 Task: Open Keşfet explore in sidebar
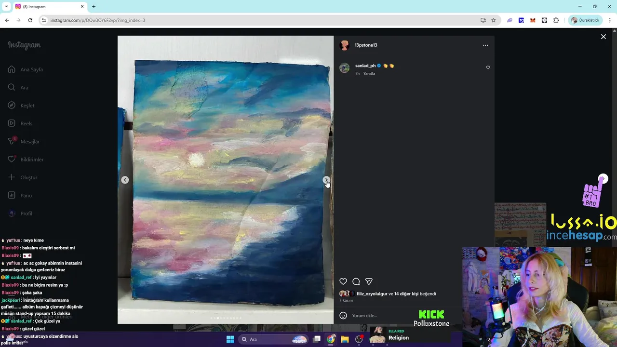point(21,106)
